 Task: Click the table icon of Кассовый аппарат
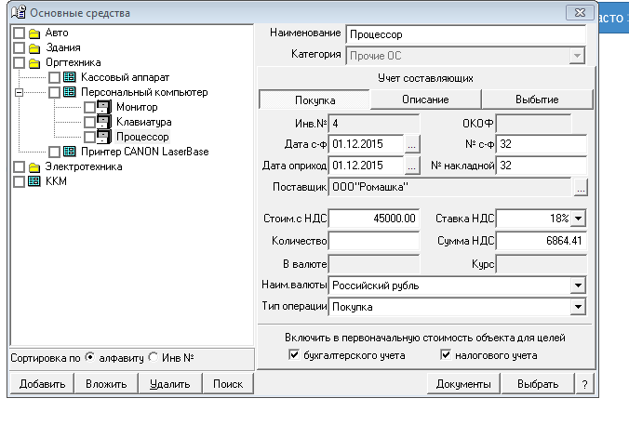(x=70, y=77)
